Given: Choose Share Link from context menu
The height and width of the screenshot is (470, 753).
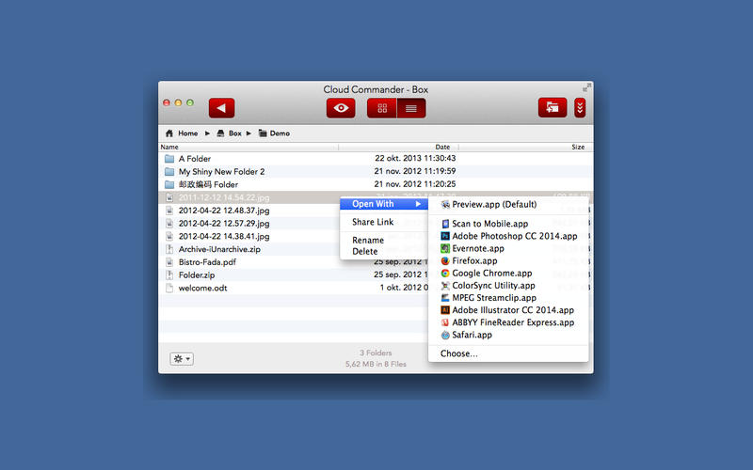Looking at the screenshot, I should pos(373,222).
